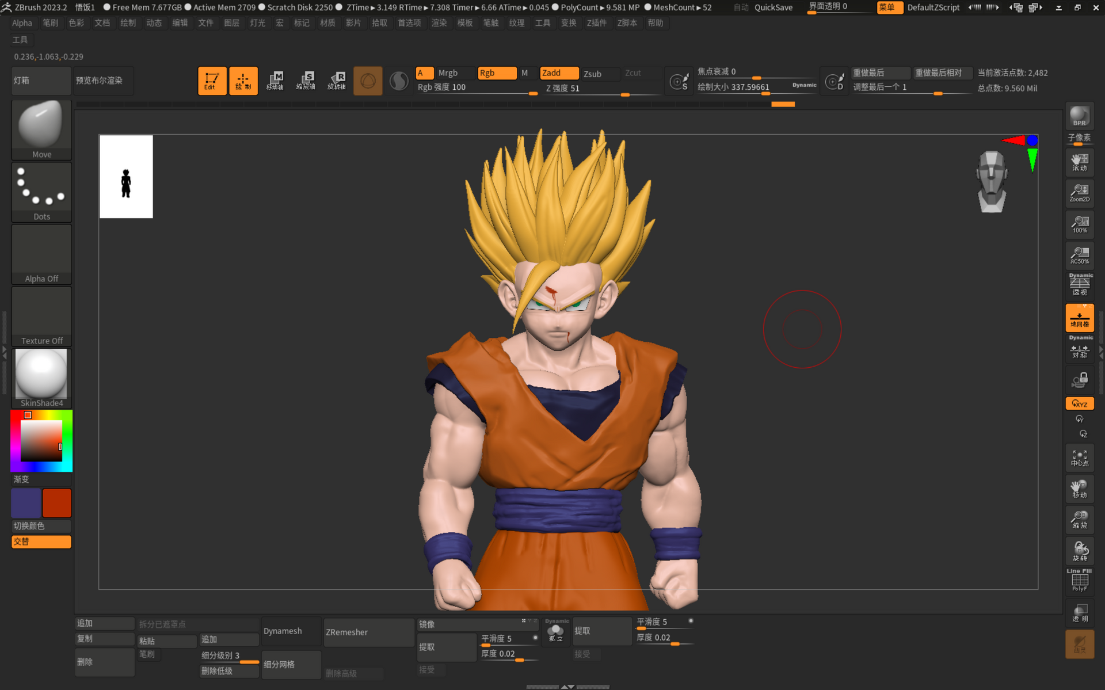Select the purple secondary color swatch
The width and height of the screenshot is (1105, 690).
pos(26,503)
